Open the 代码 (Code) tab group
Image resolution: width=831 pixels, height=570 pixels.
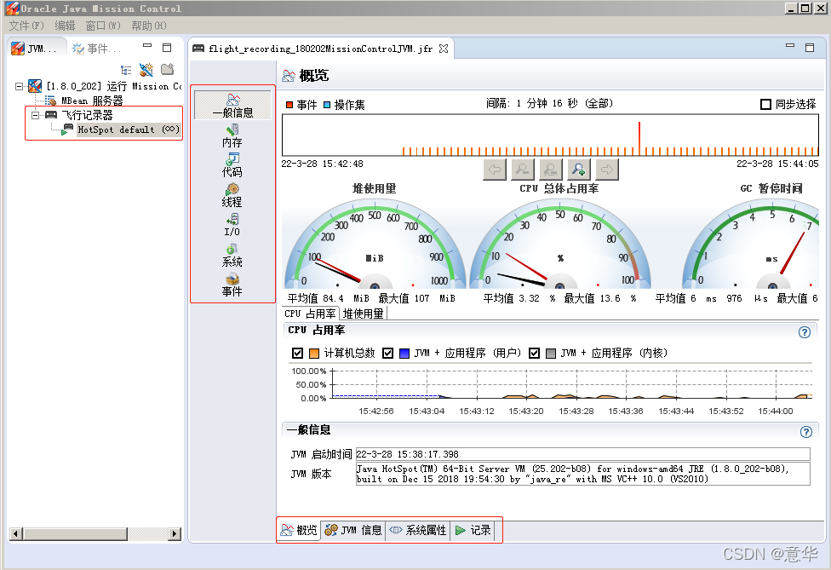tap(232, 165)
